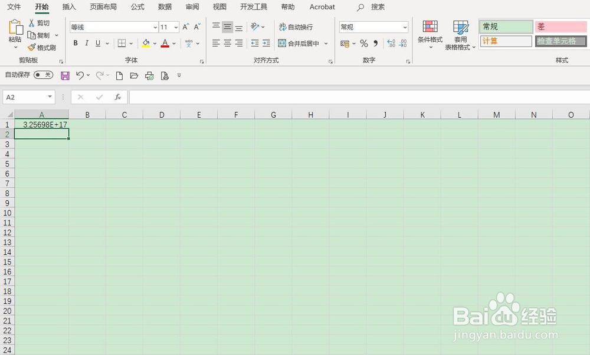
Task: Create a new blank workbook icon
Action: tap(119, 76)
